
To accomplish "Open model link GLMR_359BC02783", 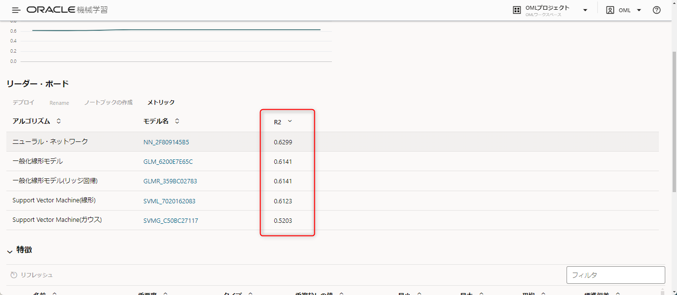I will point(170,181).
